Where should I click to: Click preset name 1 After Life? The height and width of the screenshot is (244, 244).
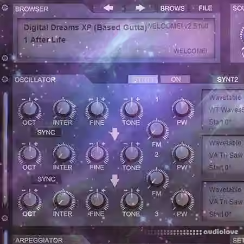tap(44, 40)
